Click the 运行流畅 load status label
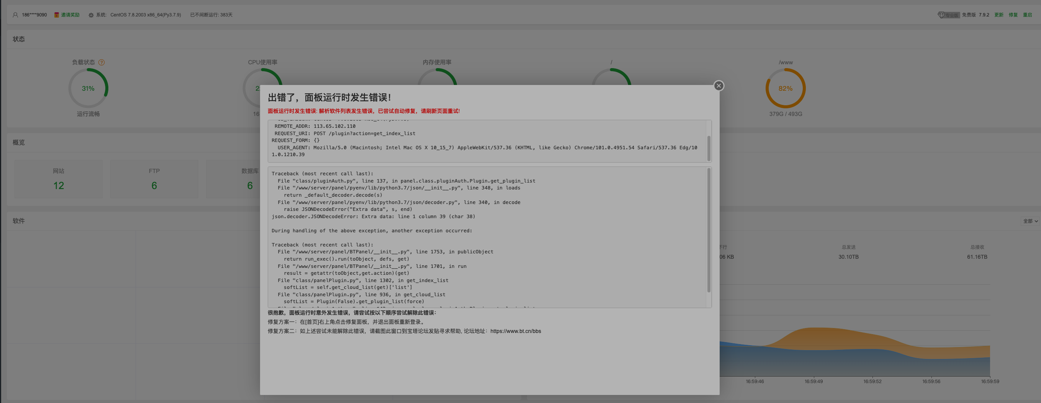The width and height of the screenshot is (1041, 403). click(x=88, y=114)
